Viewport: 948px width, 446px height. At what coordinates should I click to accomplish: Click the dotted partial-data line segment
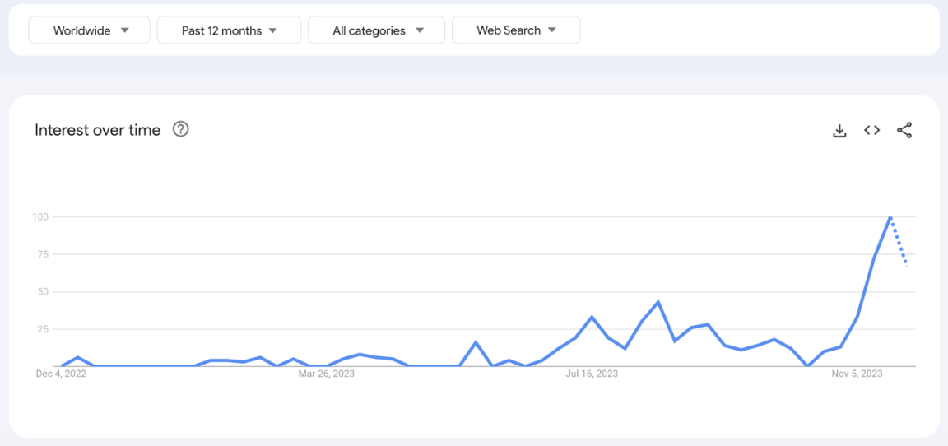click(899, 242)
